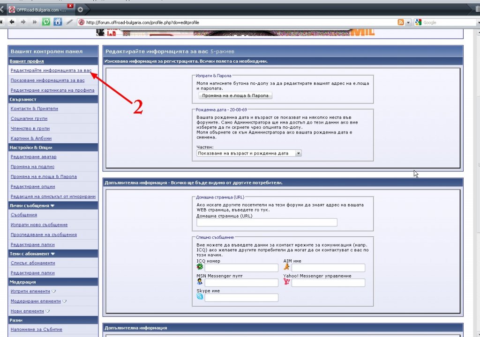Focus the MSN Messenger пулт text field
This screenshot has width=480, height=337.
pyautogui.click(x=241, y=283)
